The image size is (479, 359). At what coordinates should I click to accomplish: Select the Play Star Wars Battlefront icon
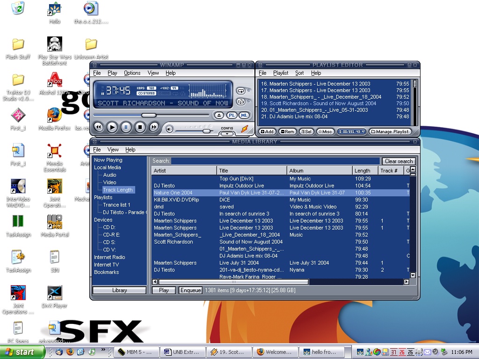(55, 51)
